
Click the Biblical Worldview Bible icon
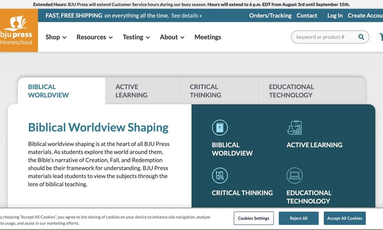[220, 127]
